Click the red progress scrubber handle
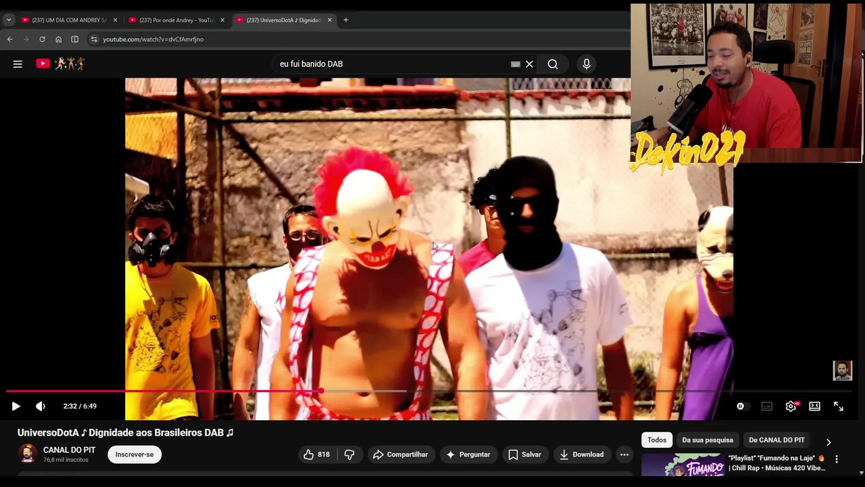This screenshot has height=487, width=865. (322, 391)
